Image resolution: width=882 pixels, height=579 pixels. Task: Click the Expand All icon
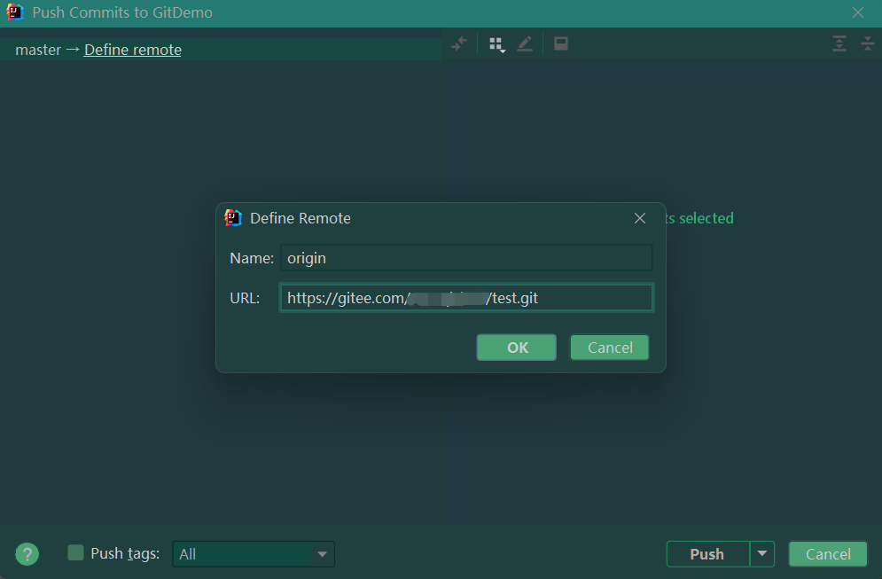click(x=839, y=43)
